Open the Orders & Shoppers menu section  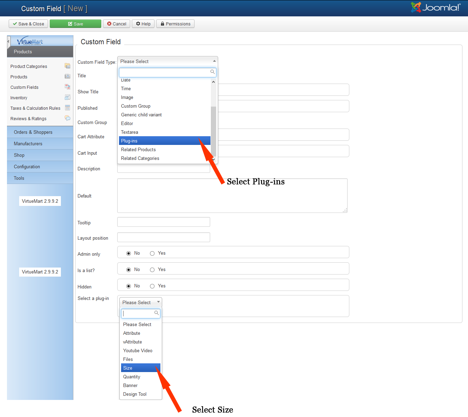pyautogui.click(x=33, y=132)
